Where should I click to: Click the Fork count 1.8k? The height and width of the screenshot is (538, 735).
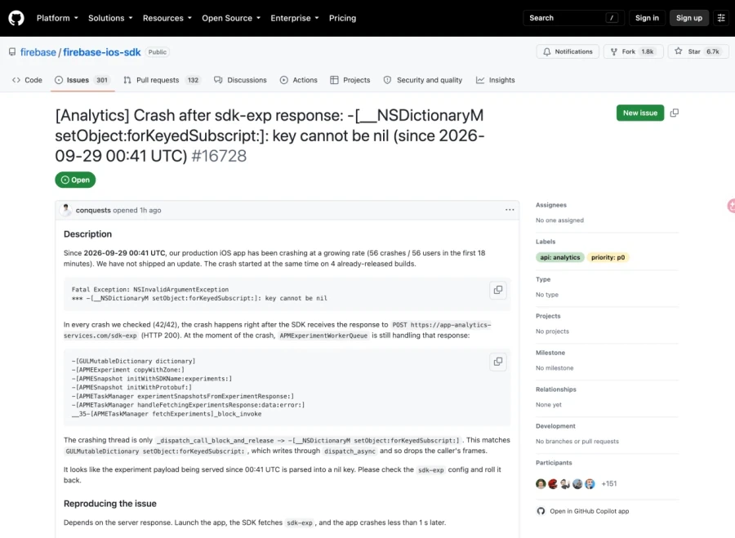[x=648, y=51]
